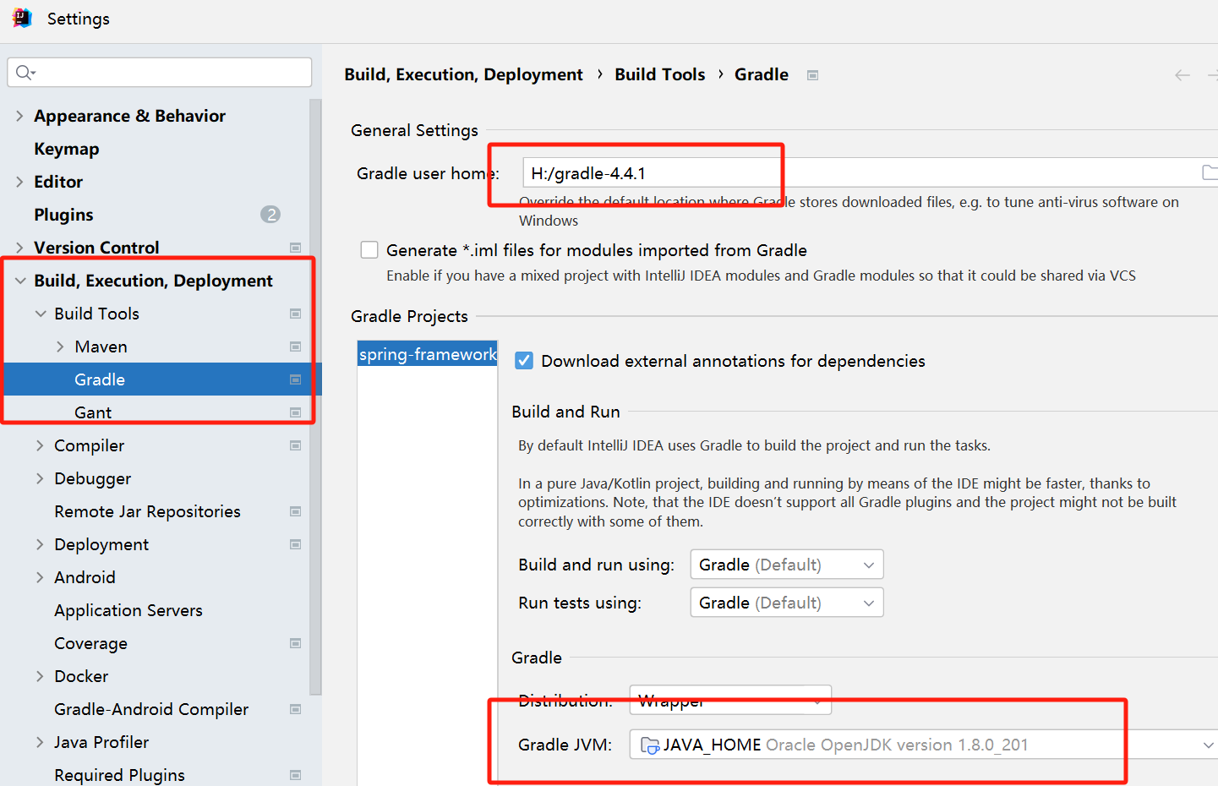This screenshot has width=1218, height=786.
Task: Open Remote Jar Repositories settings
Action: pos(147,511)
